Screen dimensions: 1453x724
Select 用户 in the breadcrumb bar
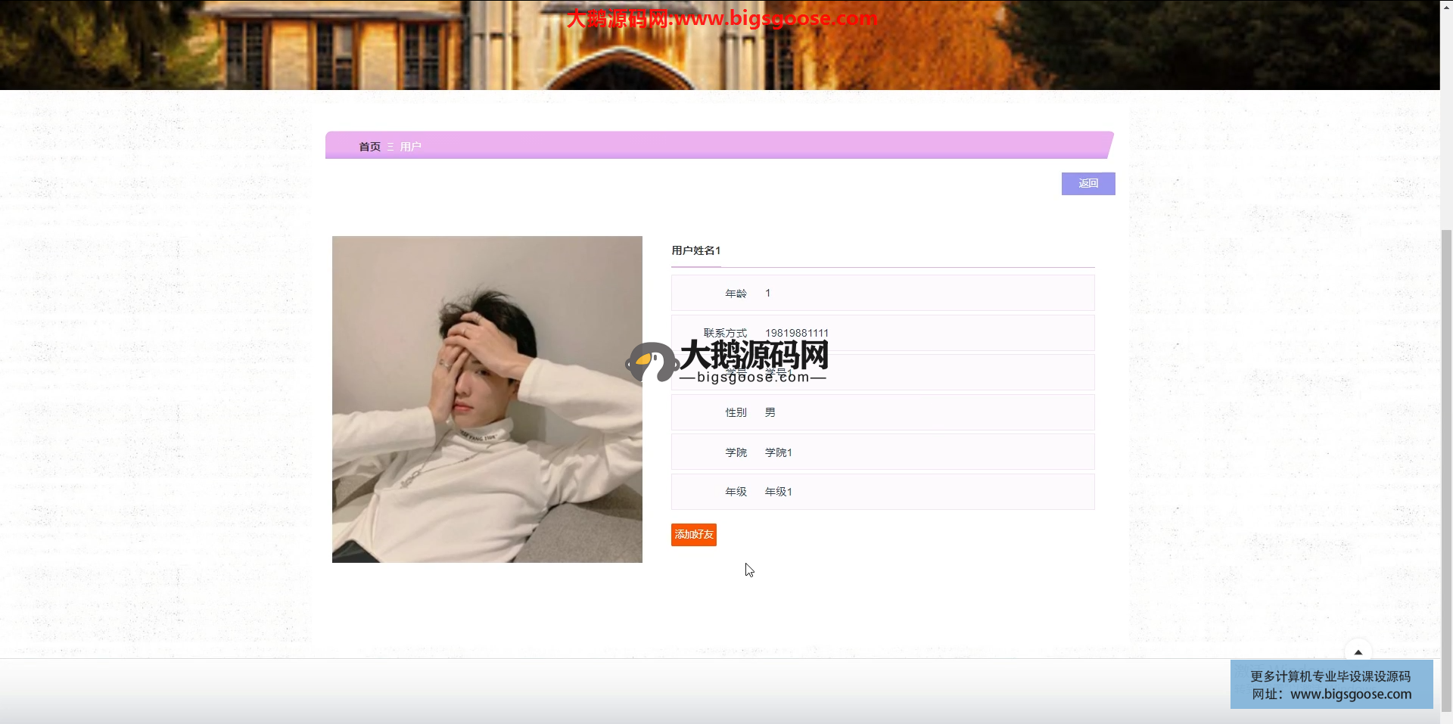click(x=410, y=147)
